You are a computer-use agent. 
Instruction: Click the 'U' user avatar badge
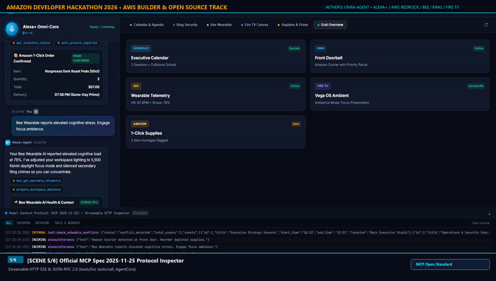tap(36, 111)
